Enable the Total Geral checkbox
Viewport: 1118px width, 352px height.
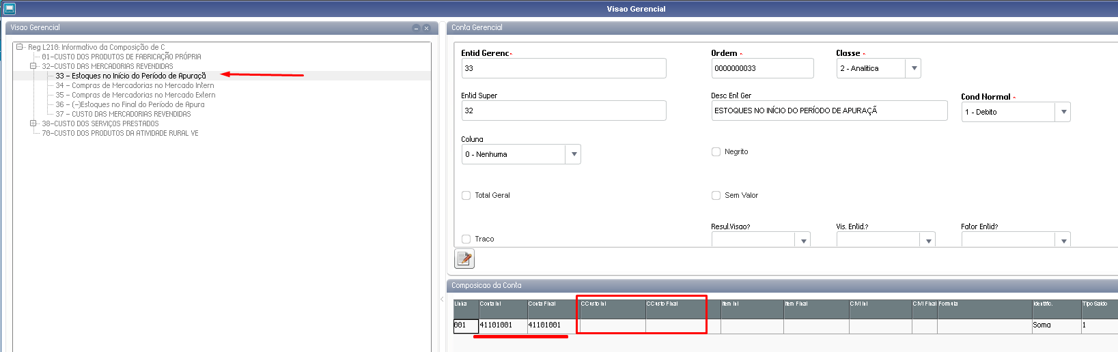[x=466, y=195]
